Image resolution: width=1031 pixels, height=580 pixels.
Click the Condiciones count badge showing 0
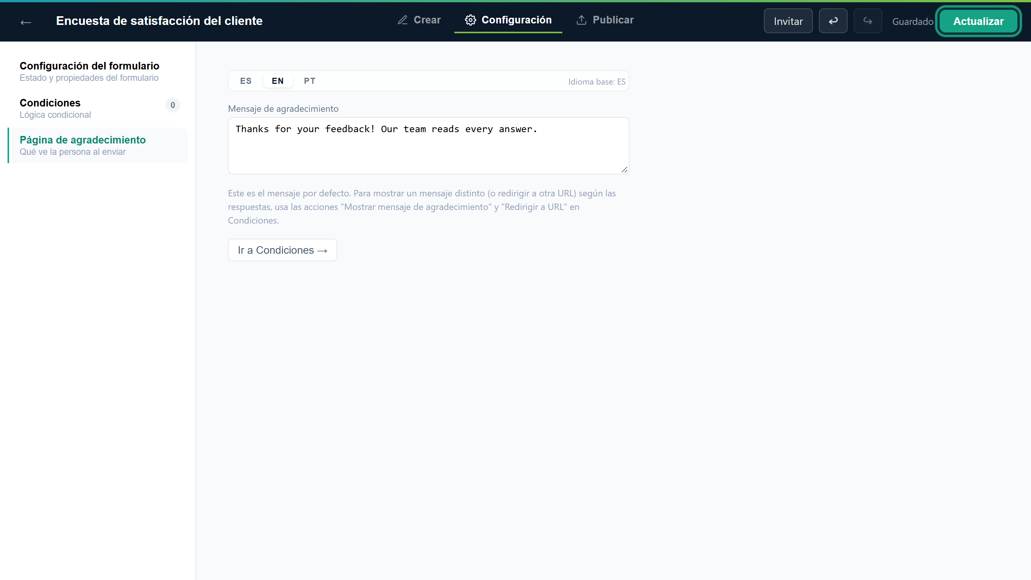[172, 105]
